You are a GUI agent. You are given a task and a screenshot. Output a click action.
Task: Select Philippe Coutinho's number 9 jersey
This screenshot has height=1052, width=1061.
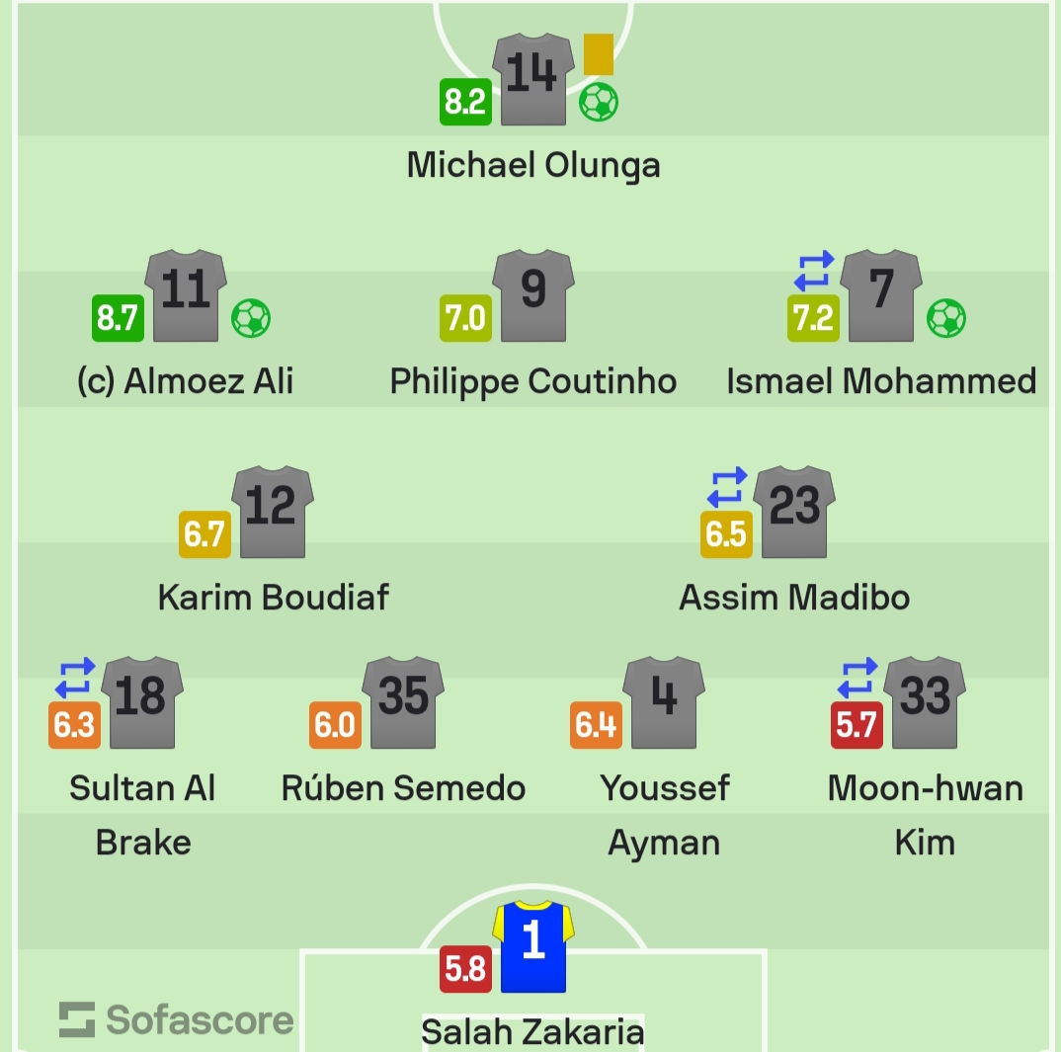533,295
